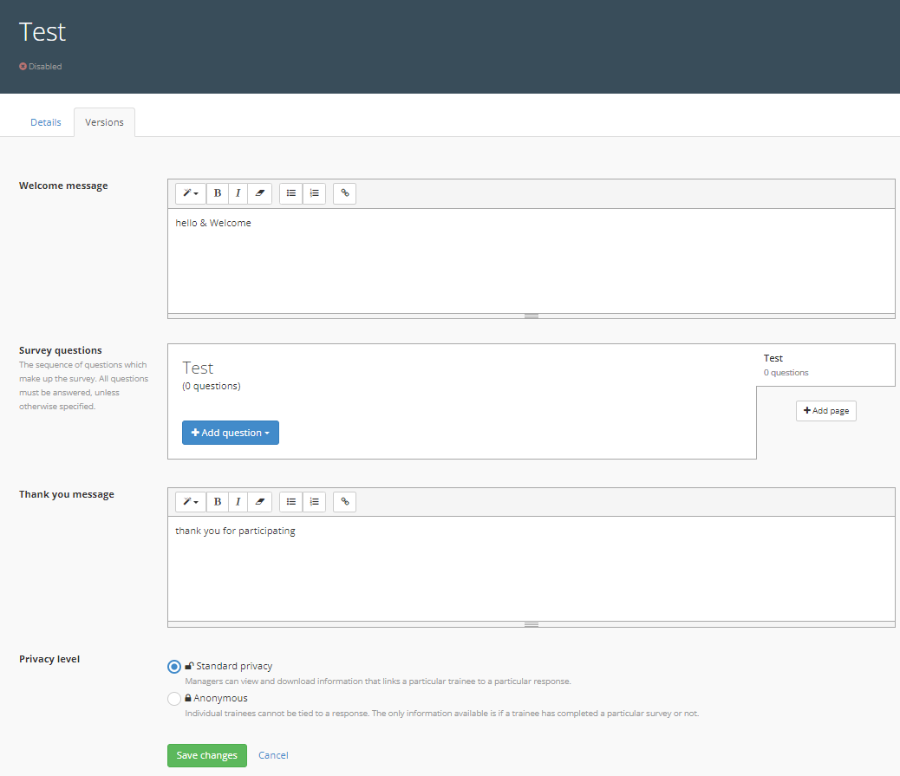Click the Save changes button
The width and height of the screenshot is (900, 776).
pos(207,755)
